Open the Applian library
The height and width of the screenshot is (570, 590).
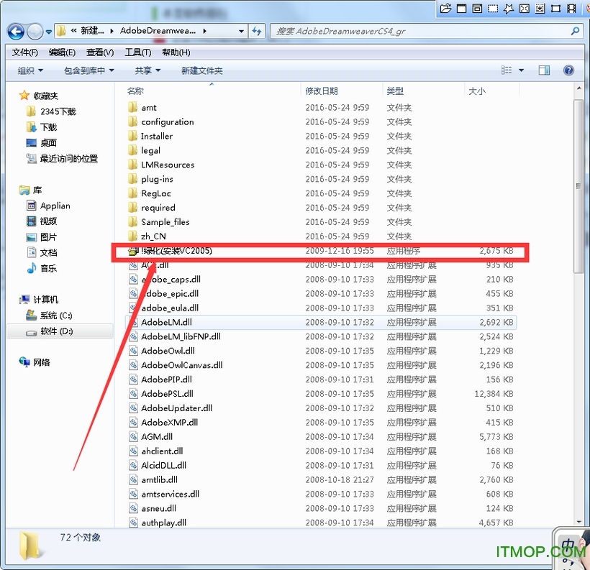click(x=48, y=206)
